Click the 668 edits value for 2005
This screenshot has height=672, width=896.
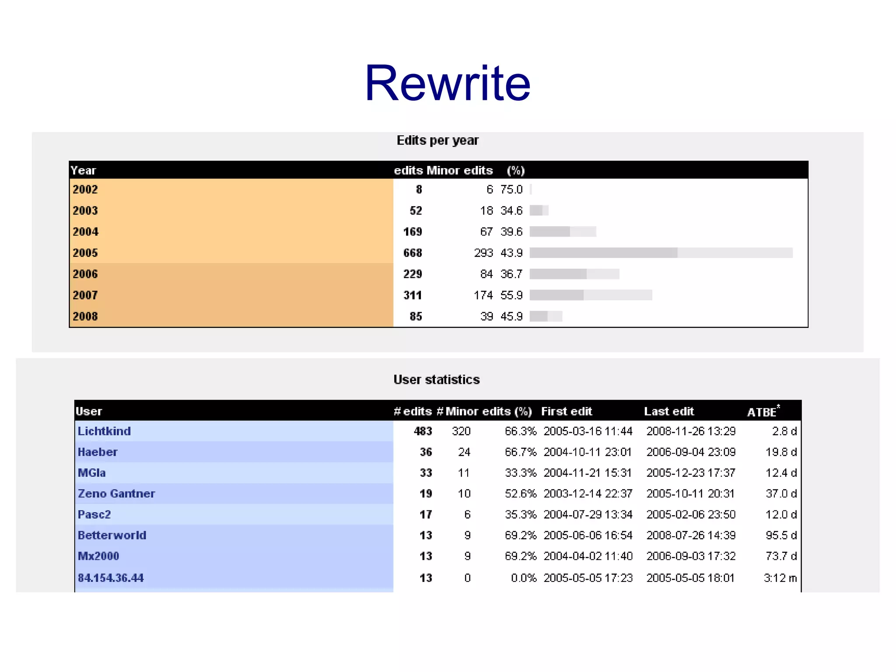pos(413,253)
